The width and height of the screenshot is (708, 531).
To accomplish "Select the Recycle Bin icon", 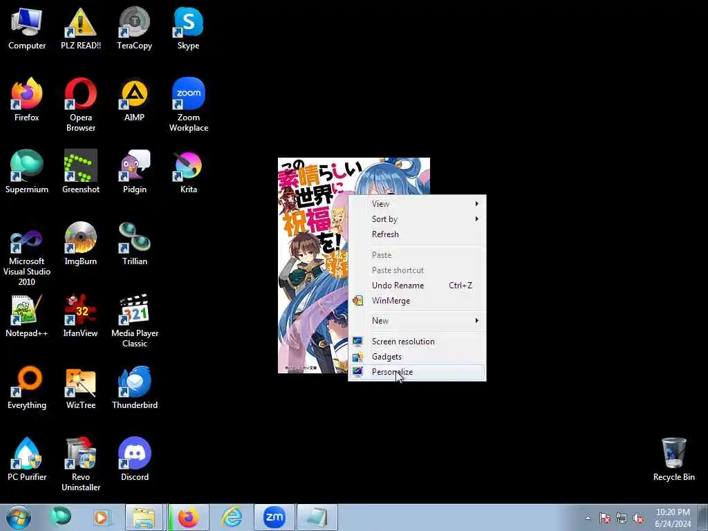I will coord(673,459).
